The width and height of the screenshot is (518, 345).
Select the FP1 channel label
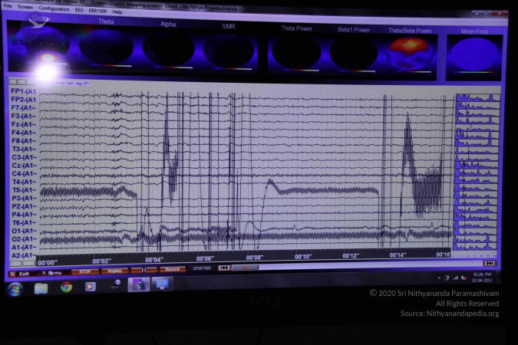pyautogui.click(x=23, y=91)
